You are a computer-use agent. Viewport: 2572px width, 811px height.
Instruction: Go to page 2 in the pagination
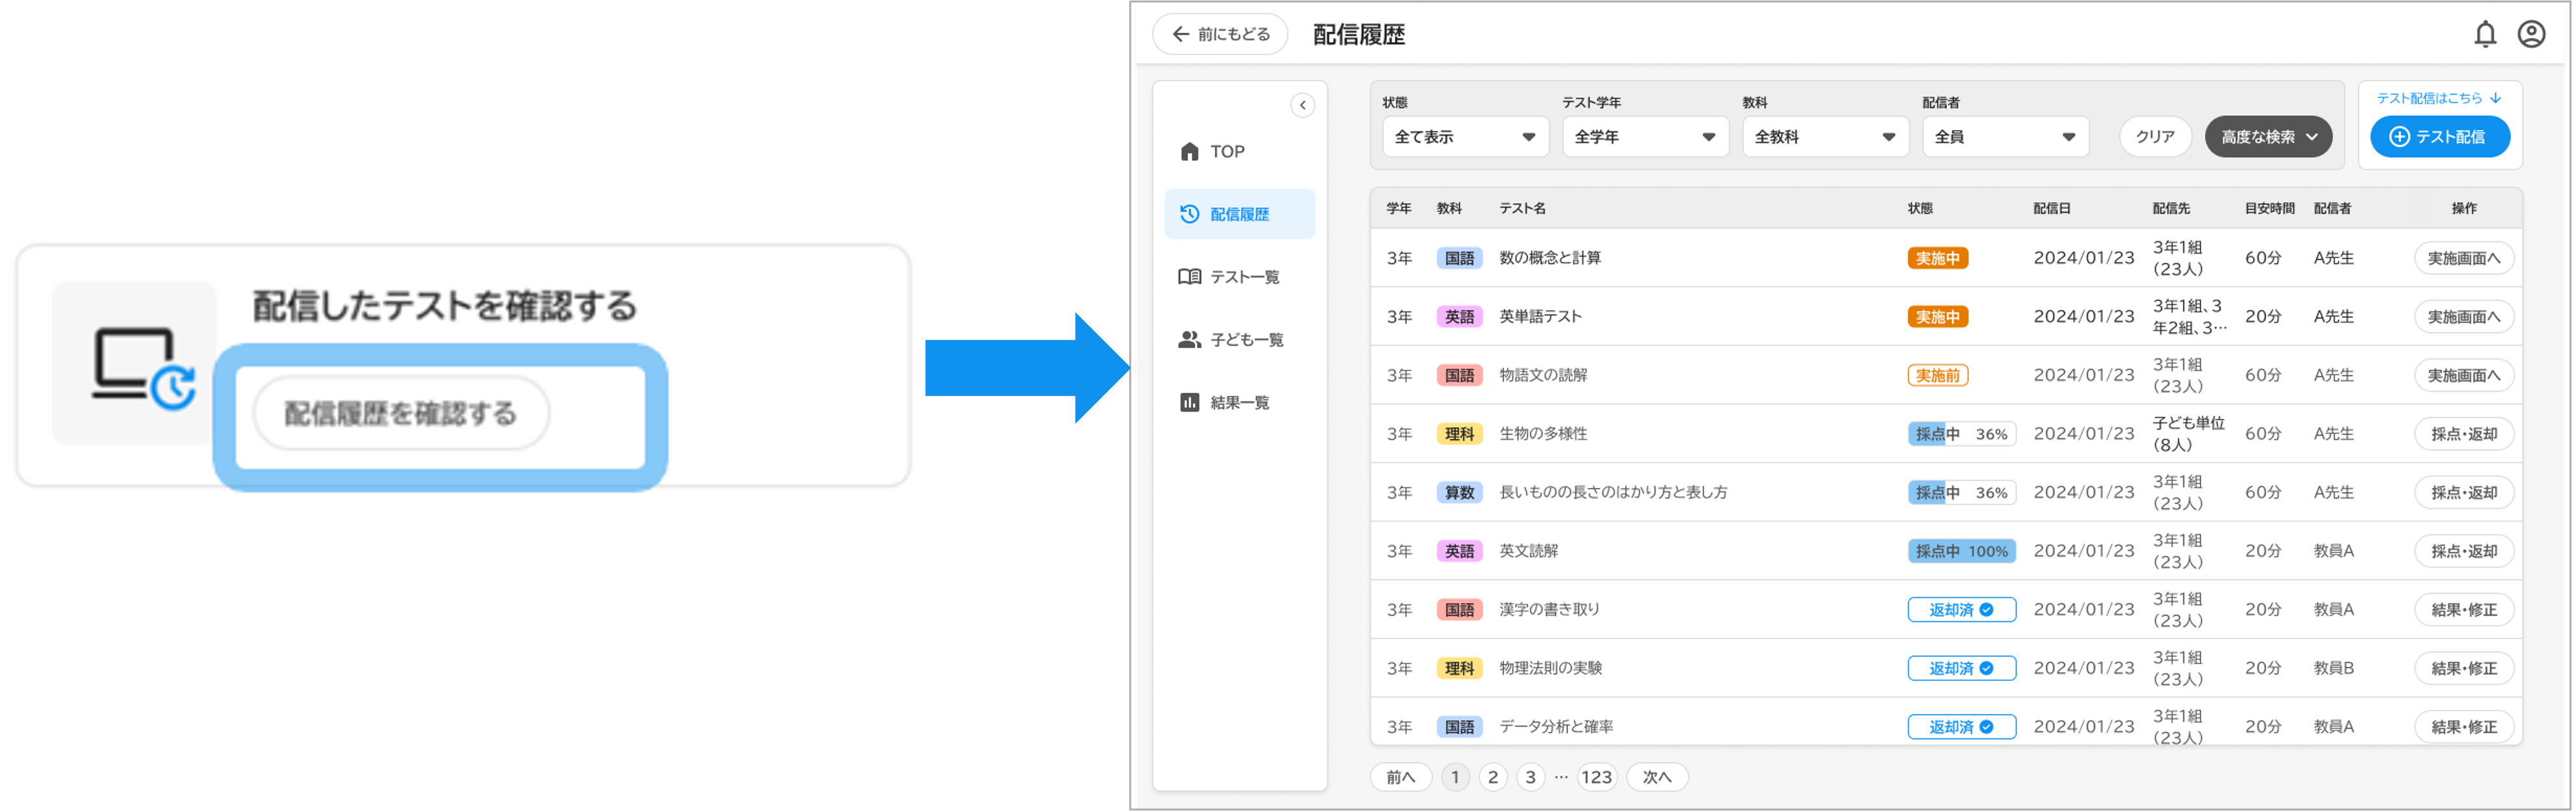1492,777
